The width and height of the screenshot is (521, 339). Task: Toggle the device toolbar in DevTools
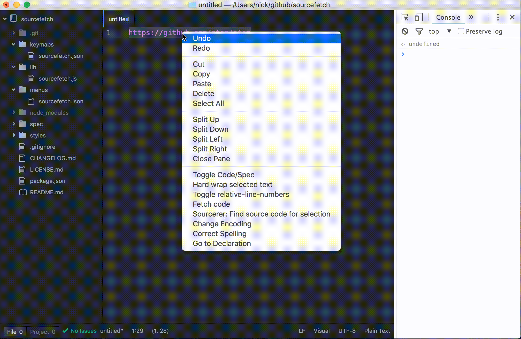419,17
